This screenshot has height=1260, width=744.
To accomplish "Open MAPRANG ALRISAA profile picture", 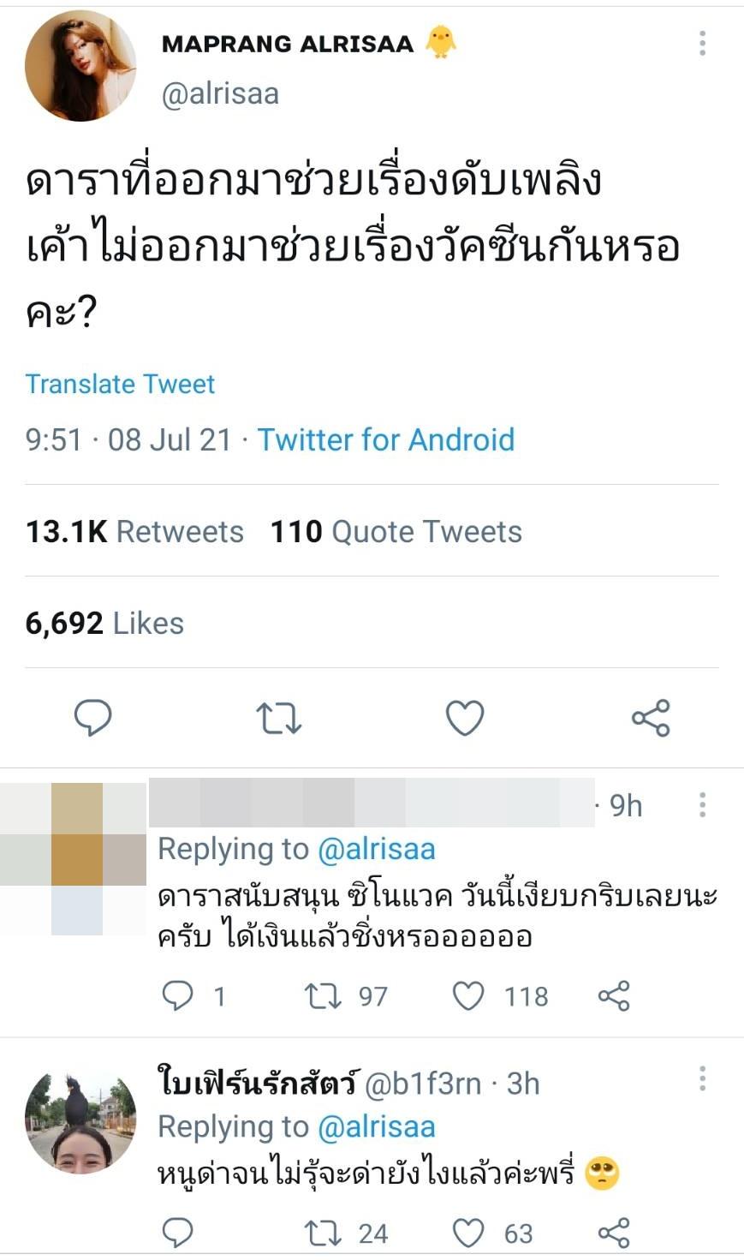I will pos(80,66).
